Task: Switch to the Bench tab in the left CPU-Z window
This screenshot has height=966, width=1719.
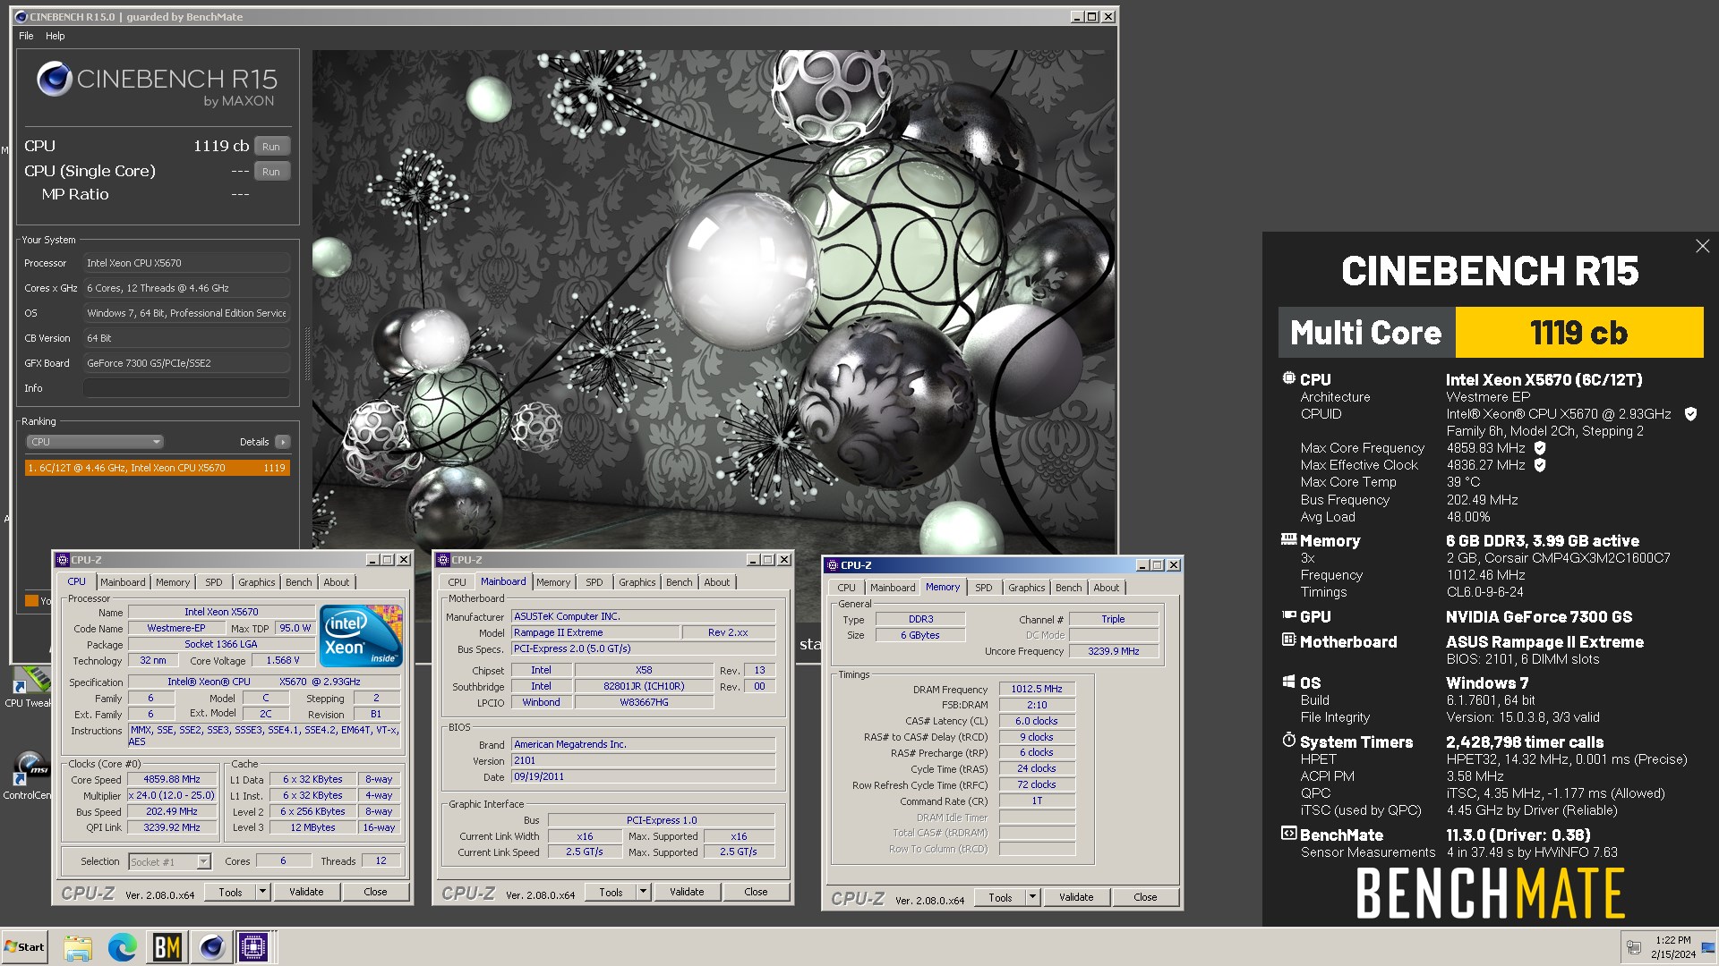Action: coord(299,582)
